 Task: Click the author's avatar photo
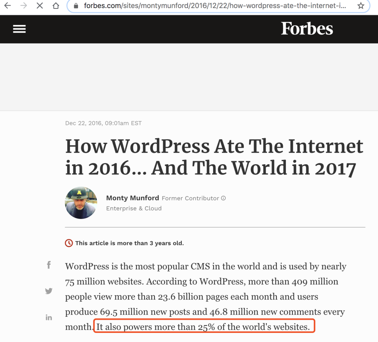click(x=81, y=203)
